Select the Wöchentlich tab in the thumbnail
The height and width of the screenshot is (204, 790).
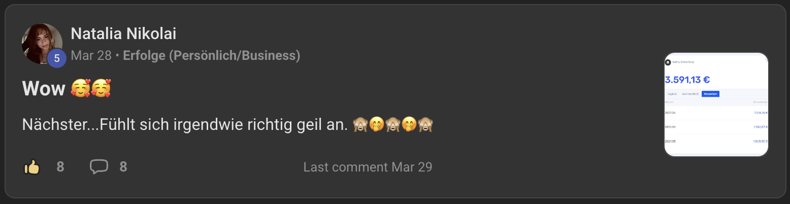point(690,94)
